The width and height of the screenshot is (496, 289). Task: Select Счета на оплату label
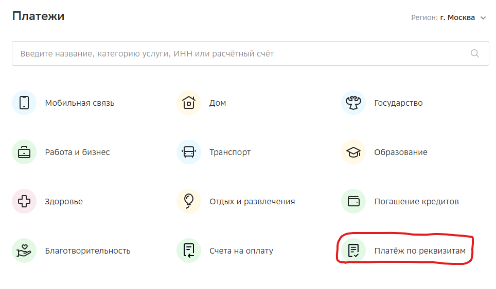tap(241, 251)
